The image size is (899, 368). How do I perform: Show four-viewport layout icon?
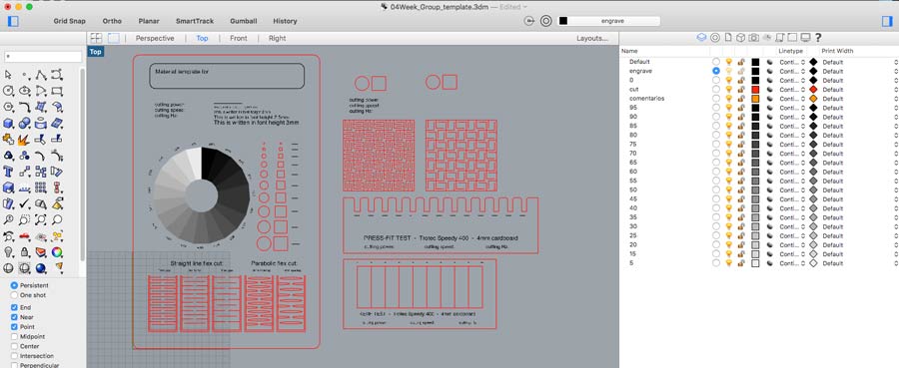click(96, 38)
